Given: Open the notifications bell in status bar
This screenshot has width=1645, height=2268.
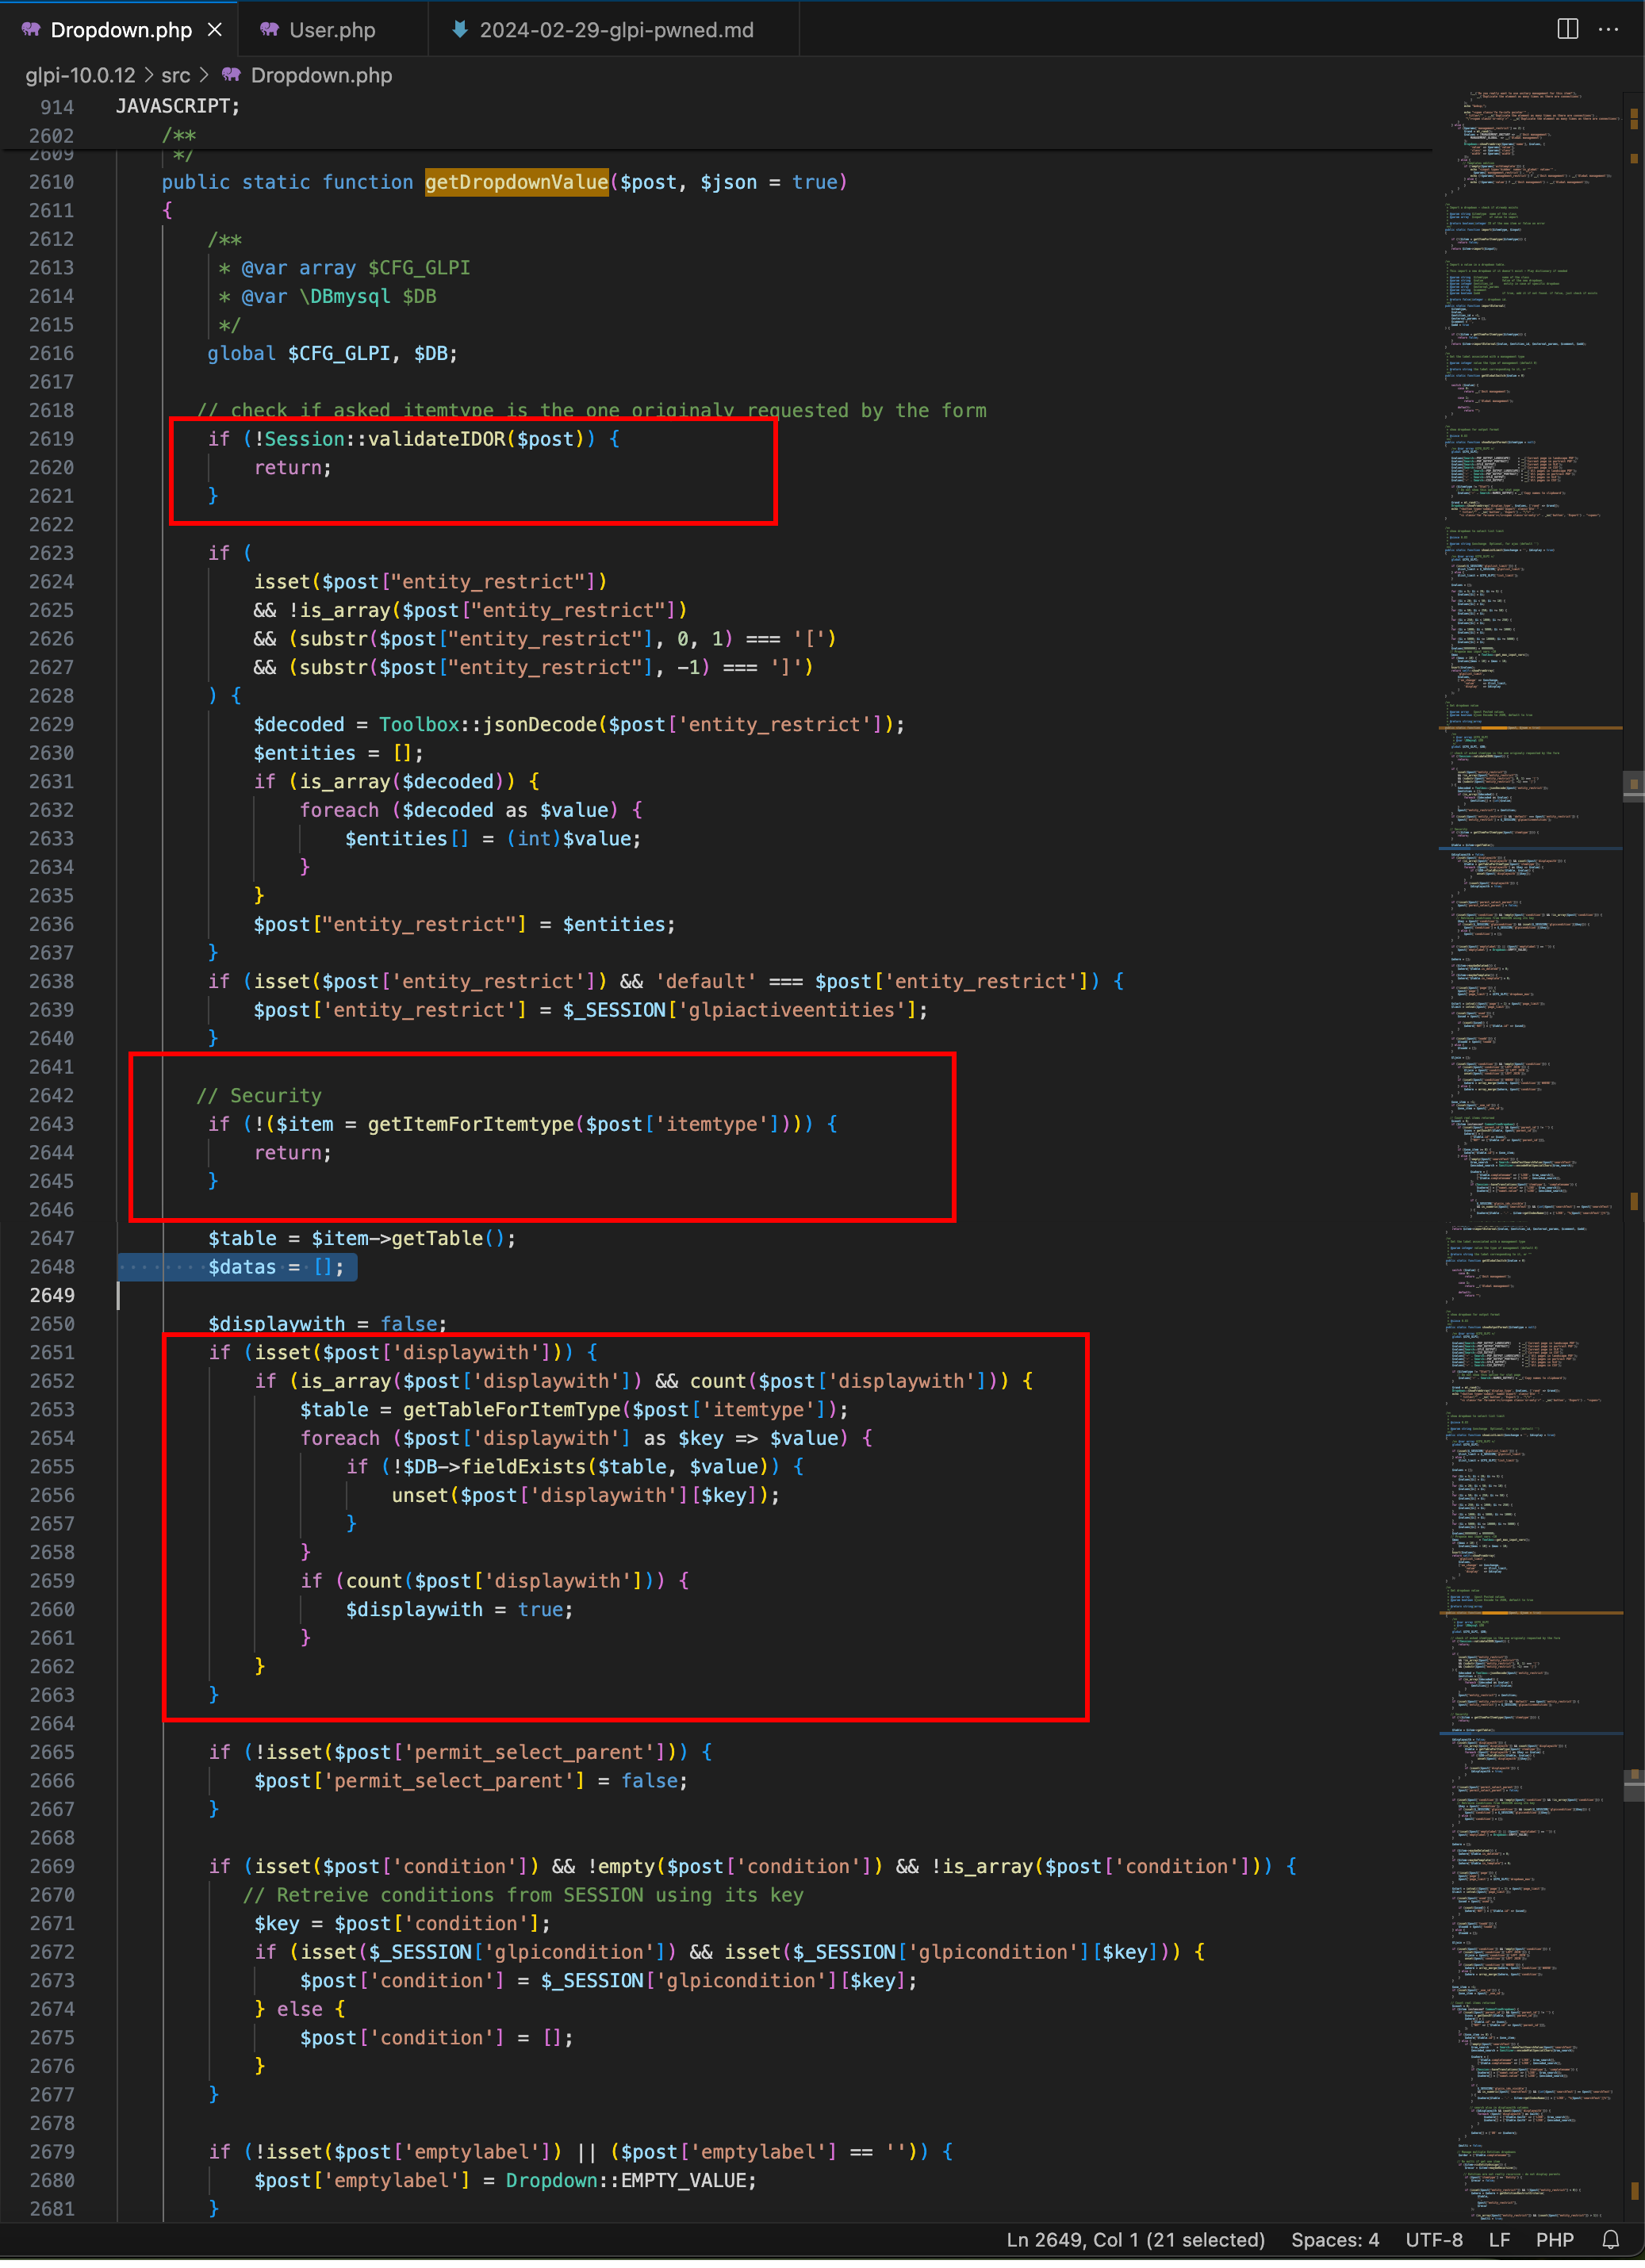Looking at the screenshot, I should 1611,2239.
